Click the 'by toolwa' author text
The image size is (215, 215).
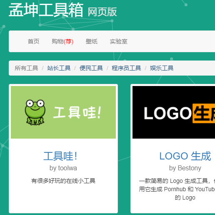point(63,168)
